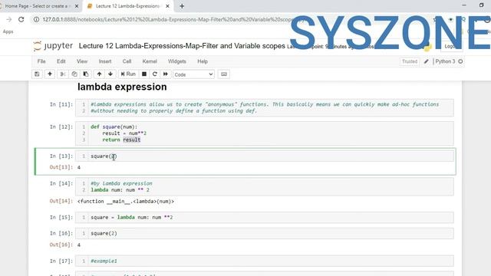Copy selected cells using the toolbar icon
The width and height of the screenshot is (491, 276).
(x=74, y=74)
